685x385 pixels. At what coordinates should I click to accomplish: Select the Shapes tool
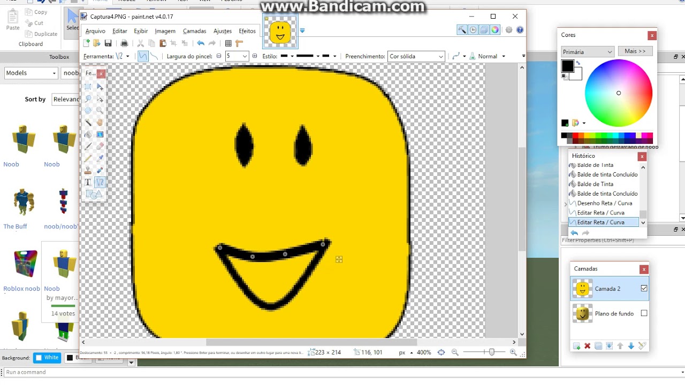94,195
